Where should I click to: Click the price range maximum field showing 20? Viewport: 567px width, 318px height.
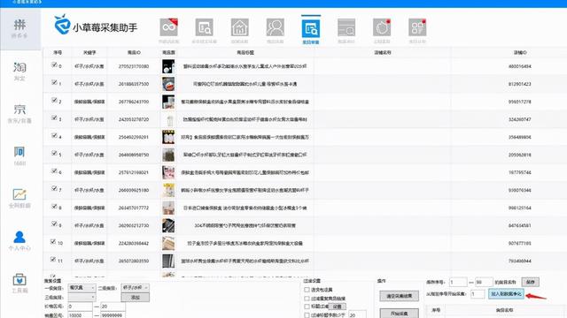tap(113, 307)
